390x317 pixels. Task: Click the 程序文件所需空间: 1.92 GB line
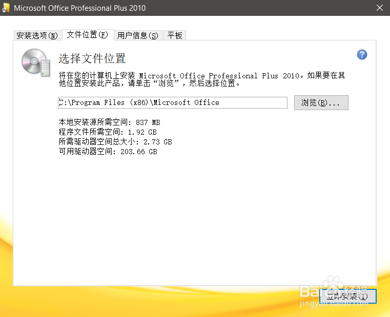pos(108,132)
